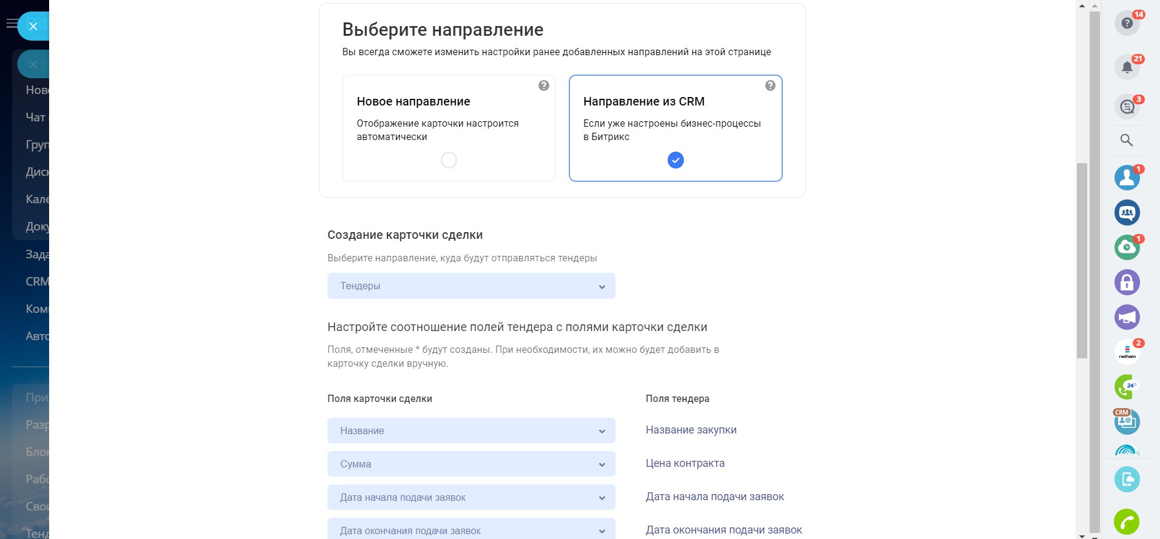Open the Чат item in left menu

(x=35, y=117)
